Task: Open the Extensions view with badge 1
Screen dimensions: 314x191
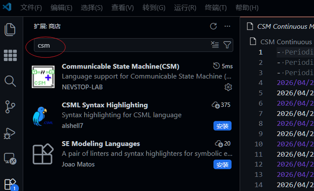Action: pos(10,184)
